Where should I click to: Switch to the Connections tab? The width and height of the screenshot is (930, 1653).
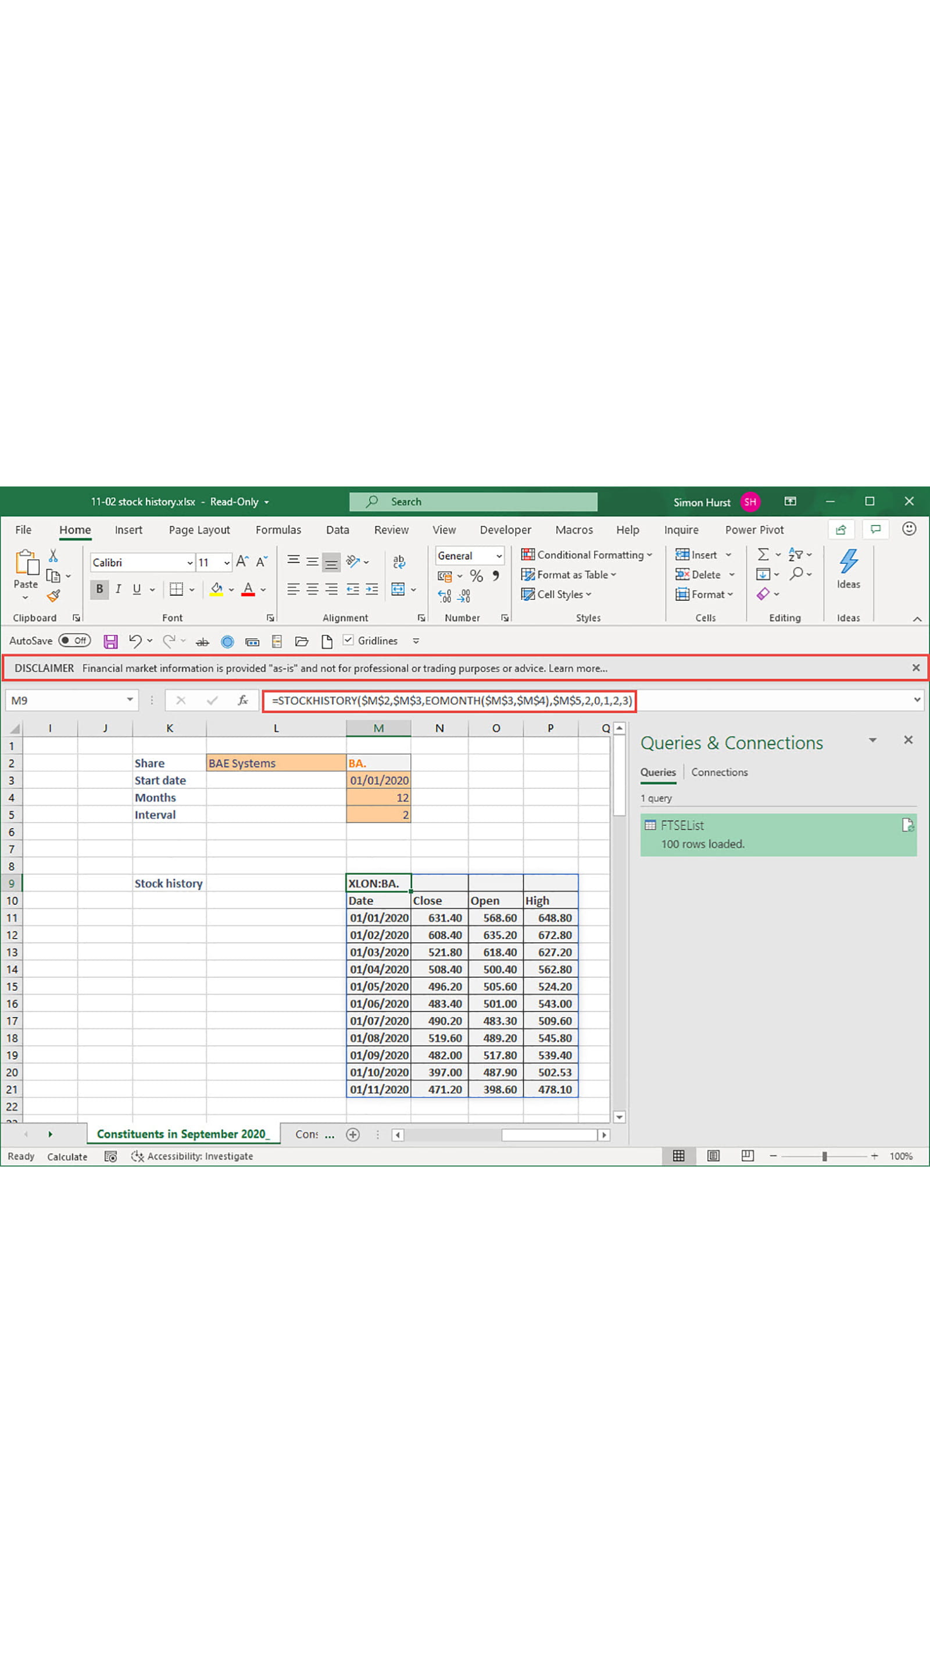point(719,772)
